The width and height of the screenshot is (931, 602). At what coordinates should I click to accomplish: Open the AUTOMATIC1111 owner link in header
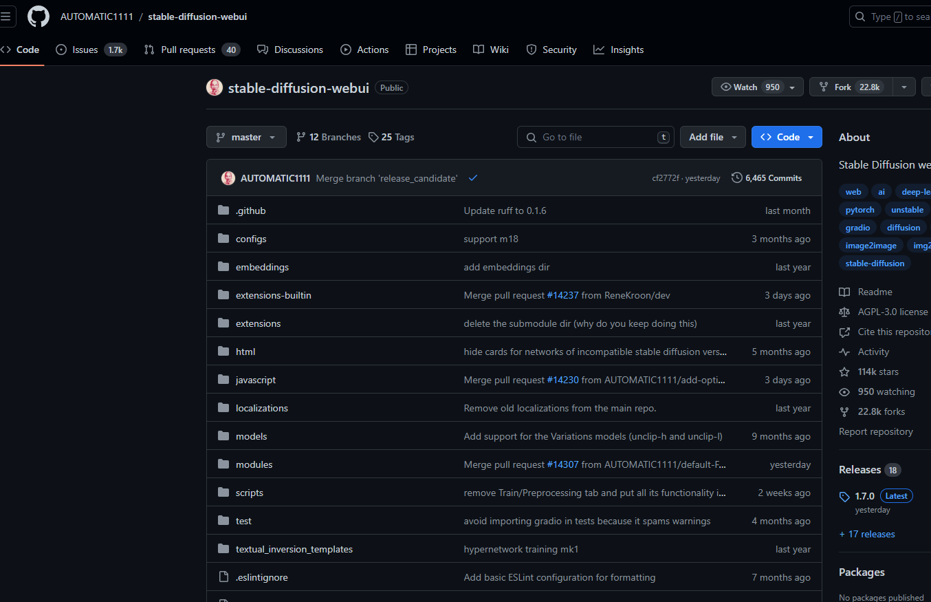point(97,17)
